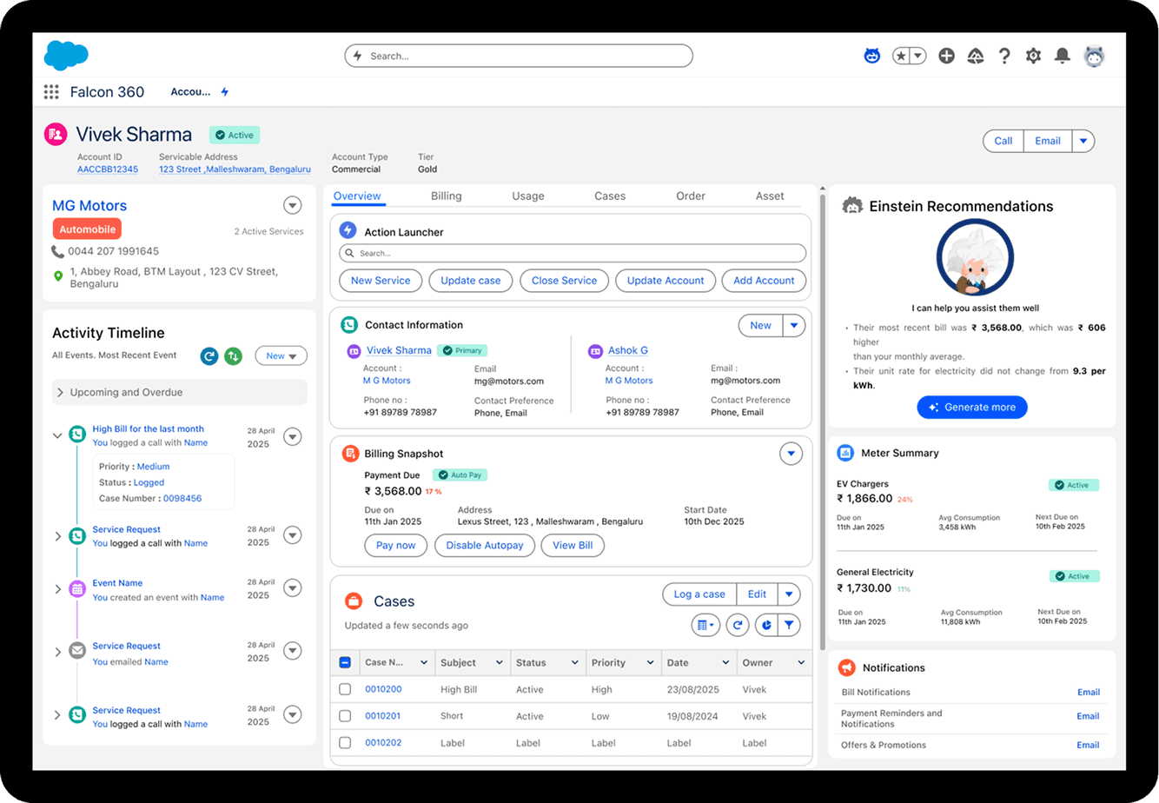Switch to the Asset tab
Screen dimensions: 1159x803
pyautogui.click(x=770, y=196)
